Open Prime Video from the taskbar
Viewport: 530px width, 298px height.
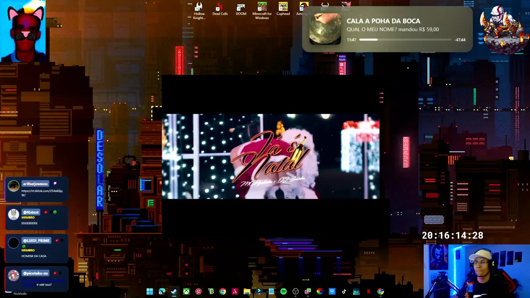332,292
